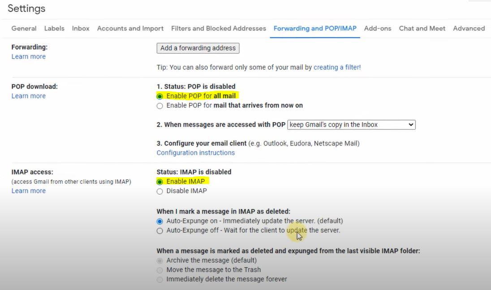Open the Inbox settings tab
The image size is (491, 290).
click(81, 29)
